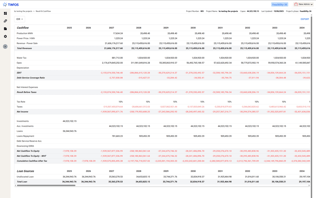The image size is (316, 198).
Task: Click the New Admin avatar icon
Action: pos(296,4)
